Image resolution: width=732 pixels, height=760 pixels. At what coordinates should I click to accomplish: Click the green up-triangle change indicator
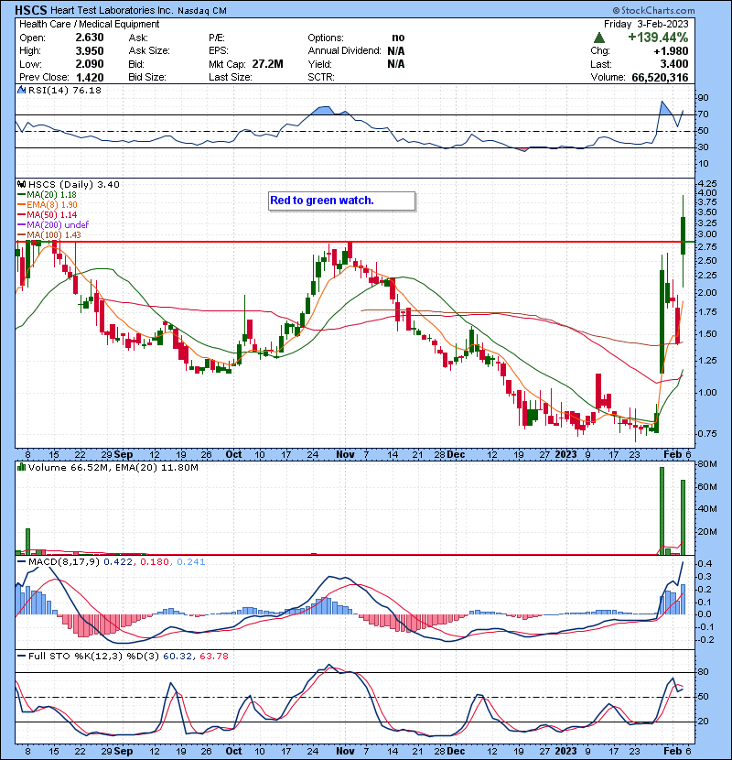pyautogui.click(x=598, y=38)
